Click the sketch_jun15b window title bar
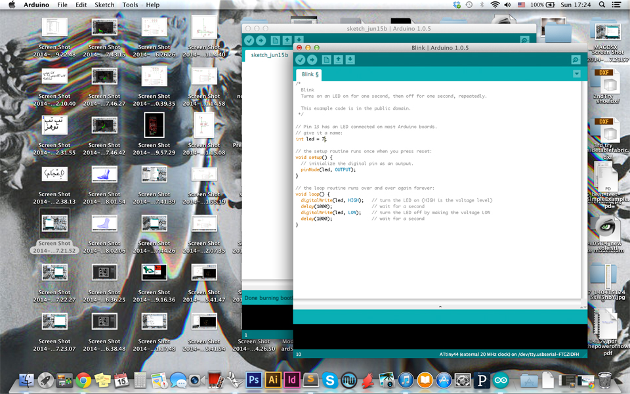Viewport: 630px width, 394px height. pyautogui.click(x=388, y=28)
